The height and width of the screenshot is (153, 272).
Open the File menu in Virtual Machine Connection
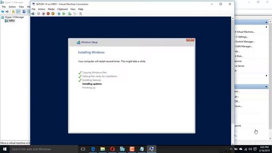click(x=34, y=9)
